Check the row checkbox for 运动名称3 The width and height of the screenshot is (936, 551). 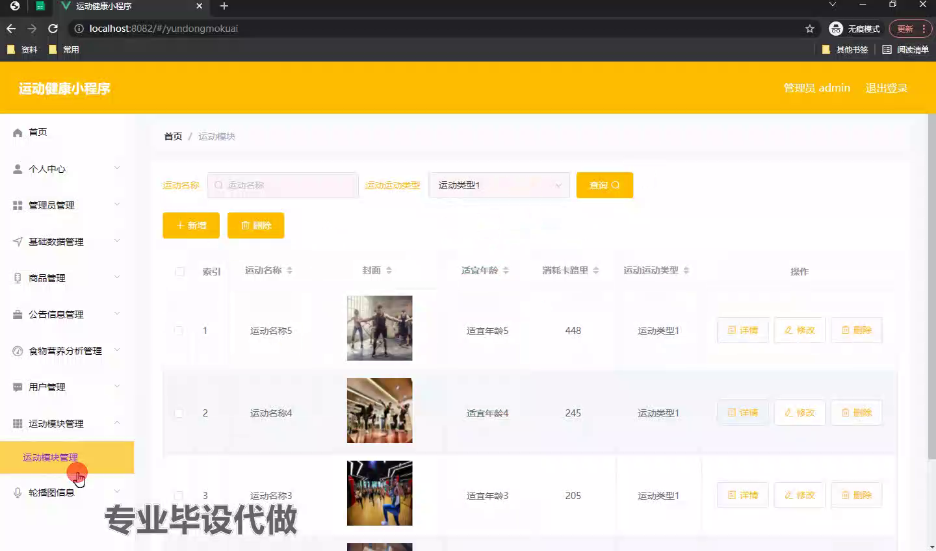(178, 496)
